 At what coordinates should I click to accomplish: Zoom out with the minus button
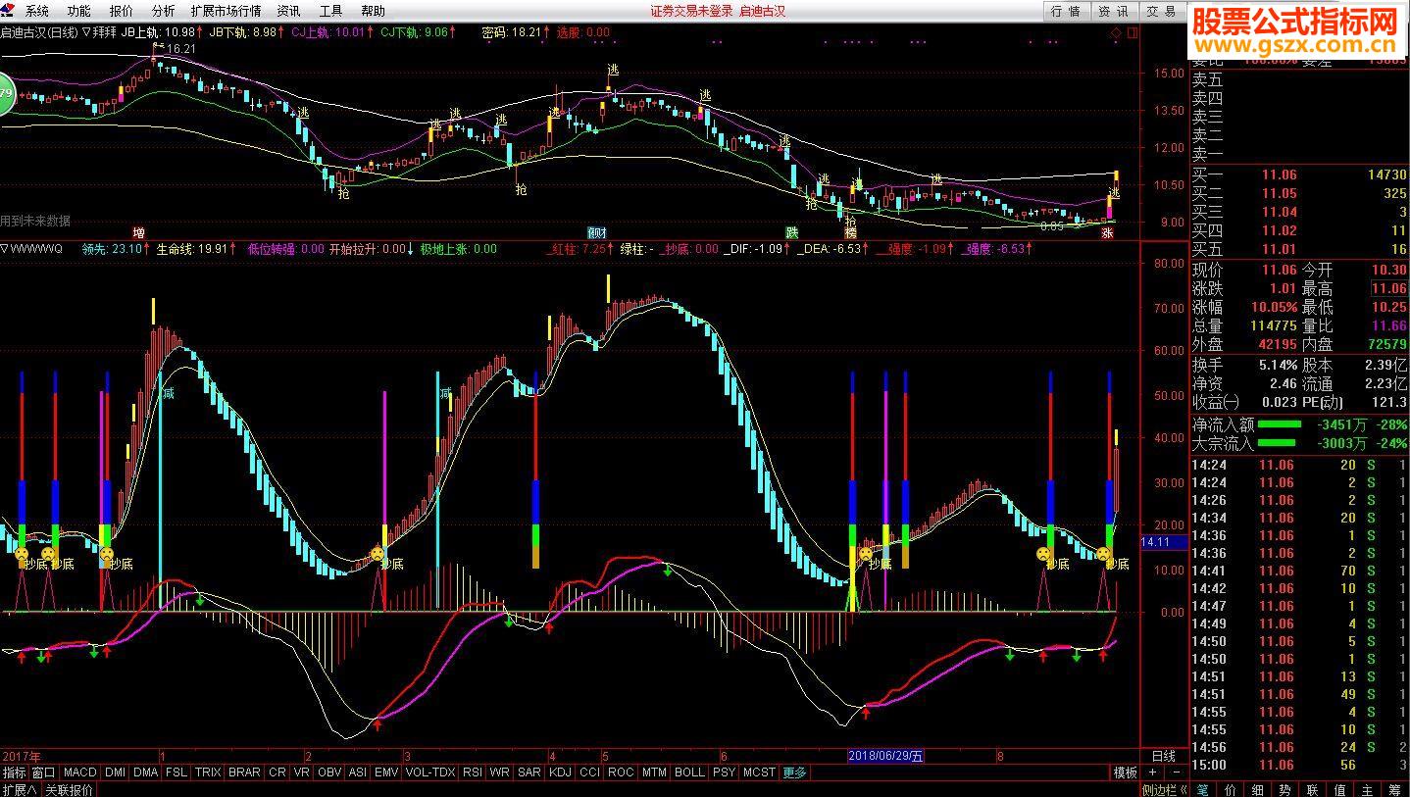[1176, 772]
